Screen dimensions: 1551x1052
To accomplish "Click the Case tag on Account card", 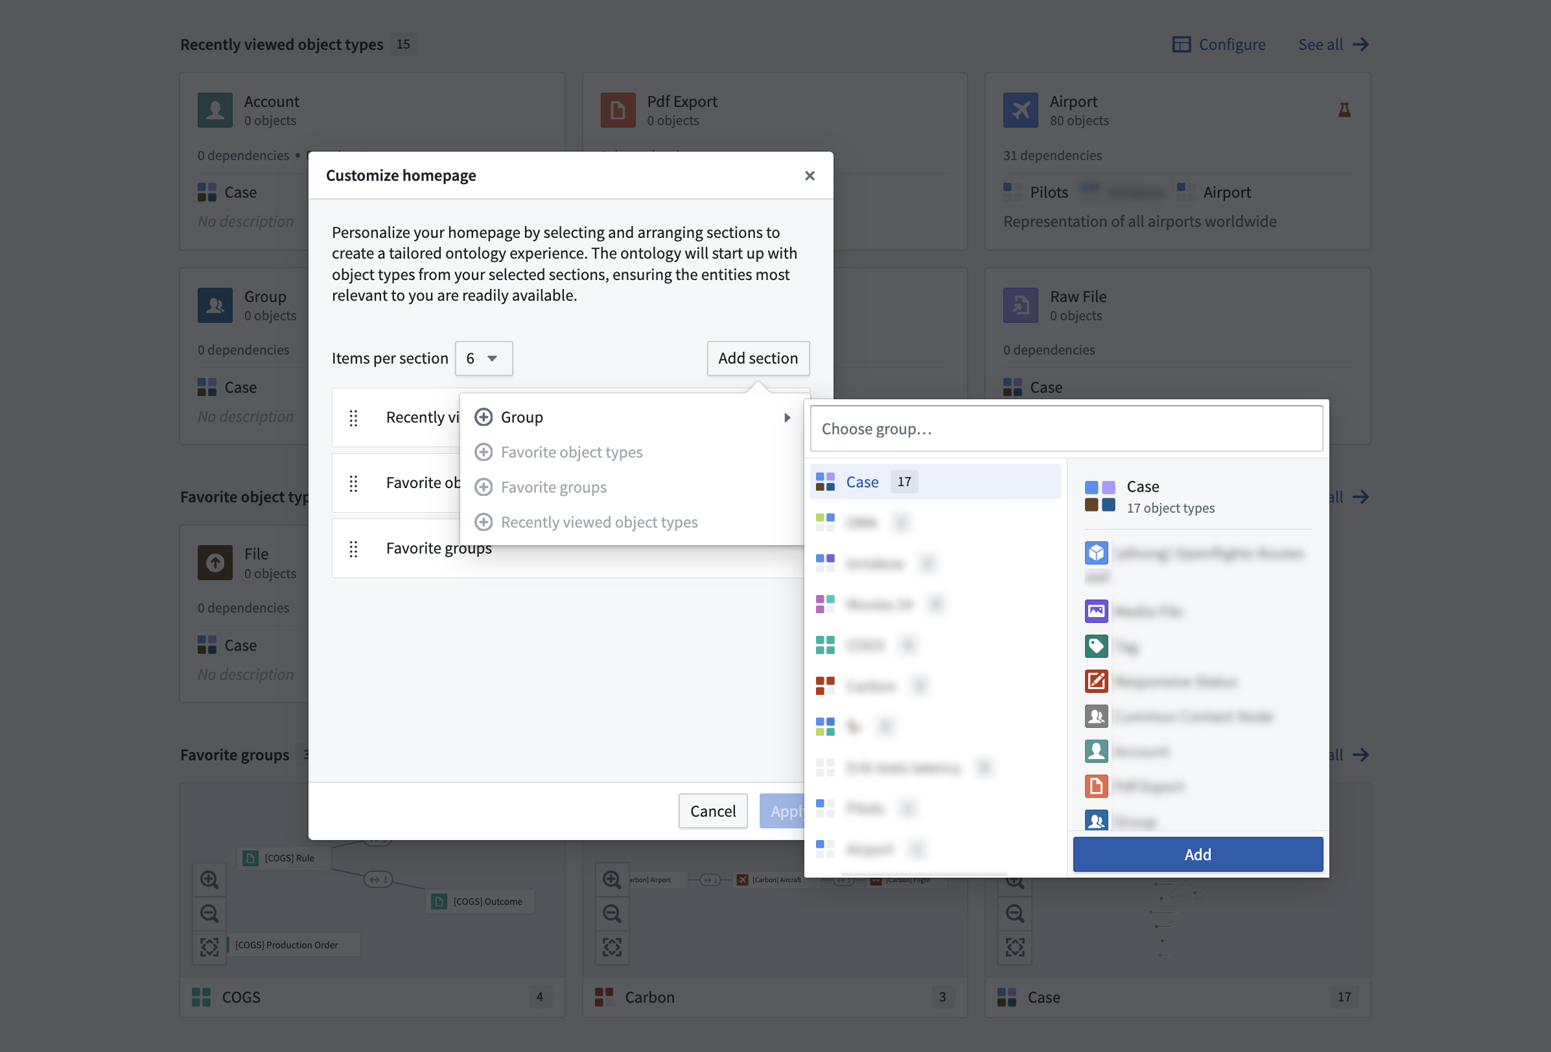I will (227, 193).
